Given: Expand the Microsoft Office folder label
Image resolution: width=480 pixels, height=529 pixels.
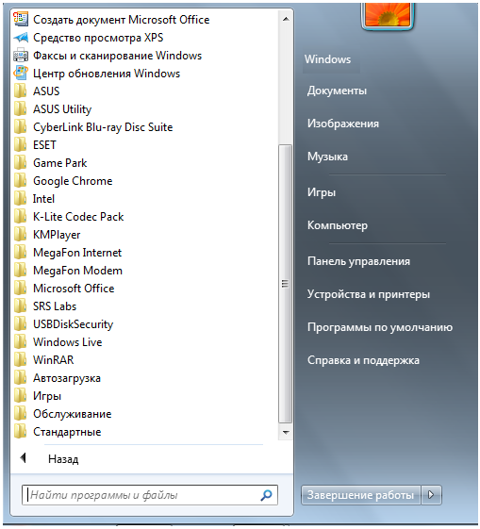Looking at the screenshot, I should coord(74,289).
